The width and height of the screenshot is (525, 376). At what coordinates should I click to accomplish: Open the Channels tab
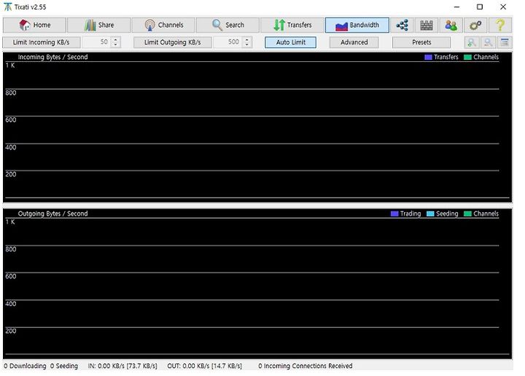click(x=163, y=25)
